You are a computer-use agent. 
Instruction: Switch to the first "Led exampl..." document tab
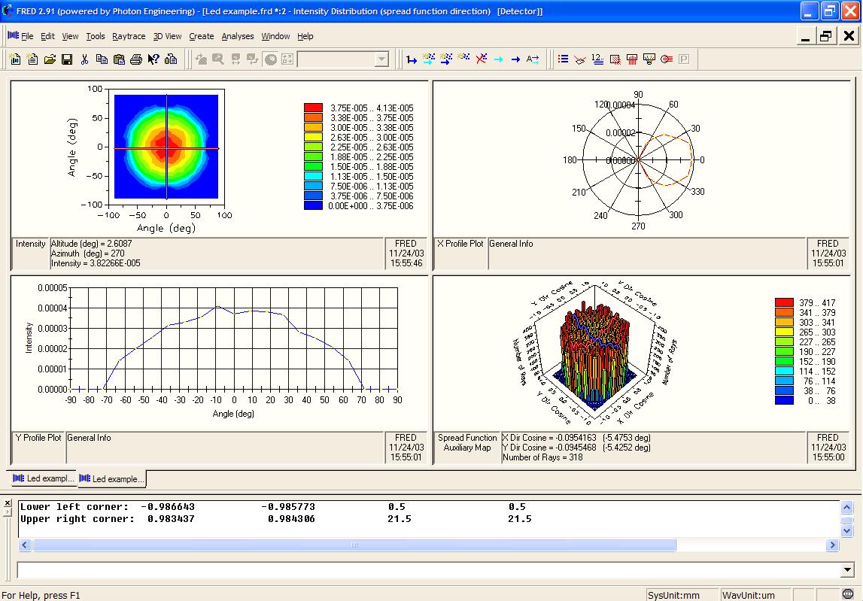[x=43, y=478]
